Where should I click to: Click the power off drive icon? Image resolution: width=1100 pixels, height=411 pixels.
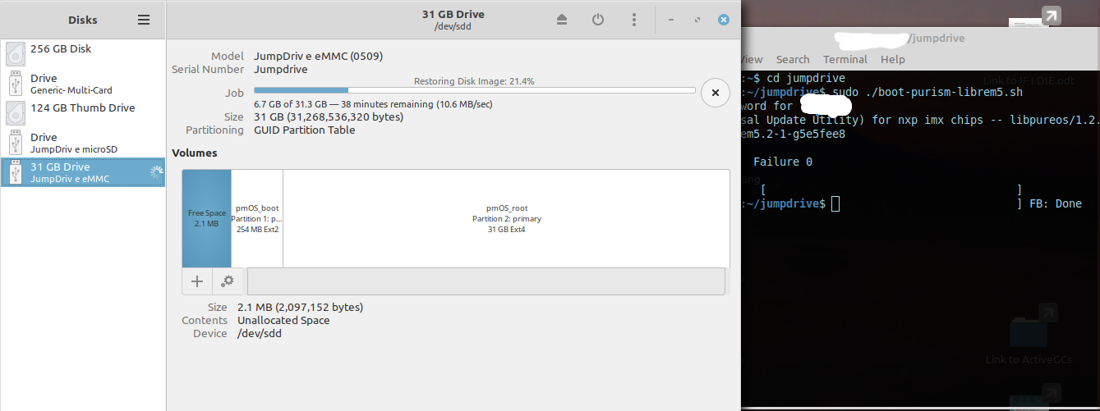click(x=598, y=20)
